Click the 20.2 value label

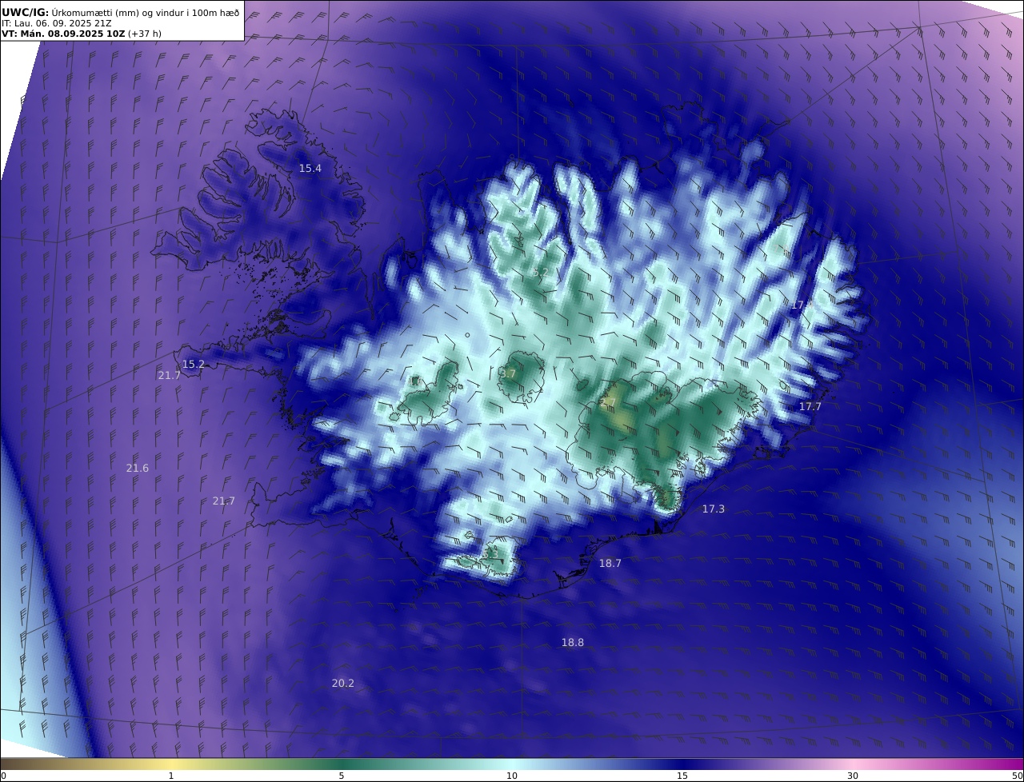[x=343, y=684]
